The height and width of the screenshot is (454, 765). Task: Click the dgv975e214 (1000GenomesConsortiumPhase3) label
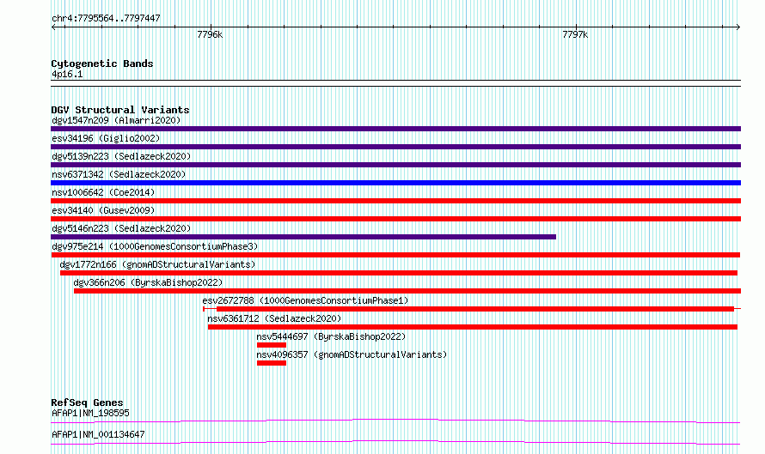click(x=155, y=246)
